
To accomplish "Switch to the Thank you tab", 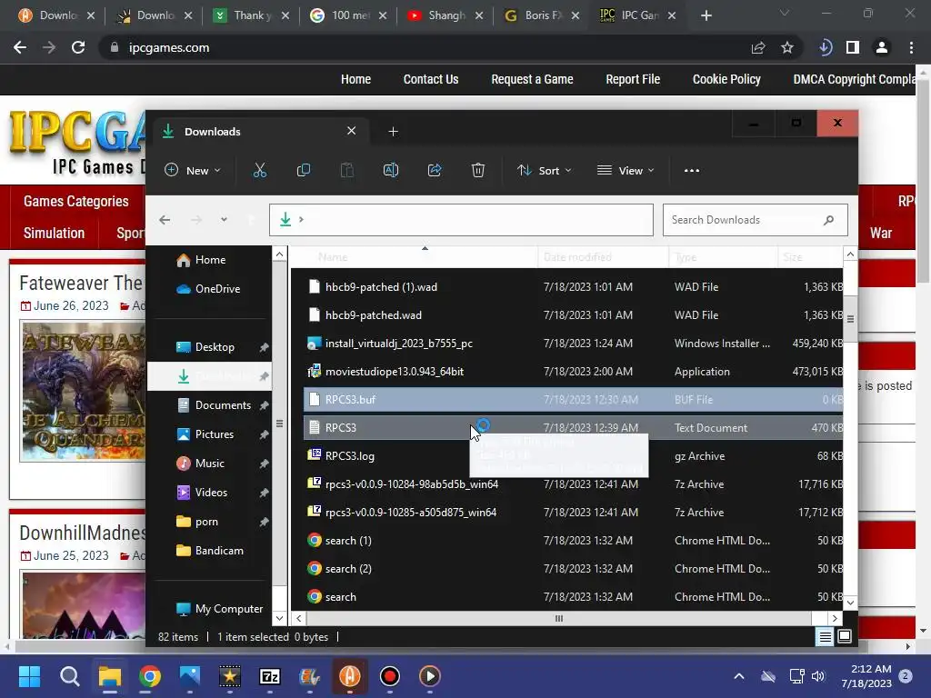I will pos(252,15).
